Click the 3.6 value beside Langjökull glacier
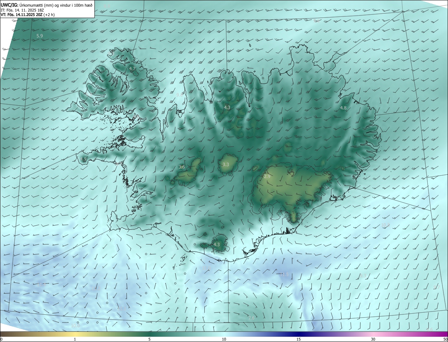The width and height of the screenshot is (448, 342). (182, 167)
